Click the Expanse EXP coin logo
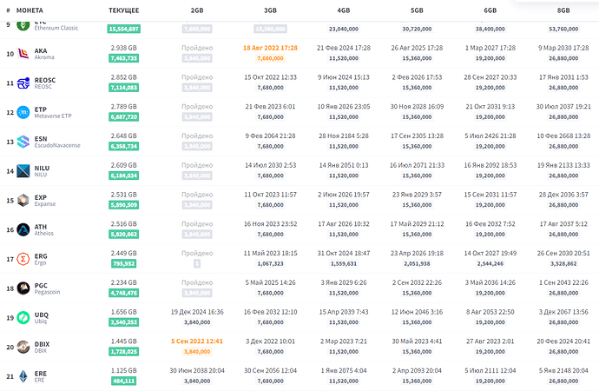This screenshot has height=391, width=599. pos(23,200)
